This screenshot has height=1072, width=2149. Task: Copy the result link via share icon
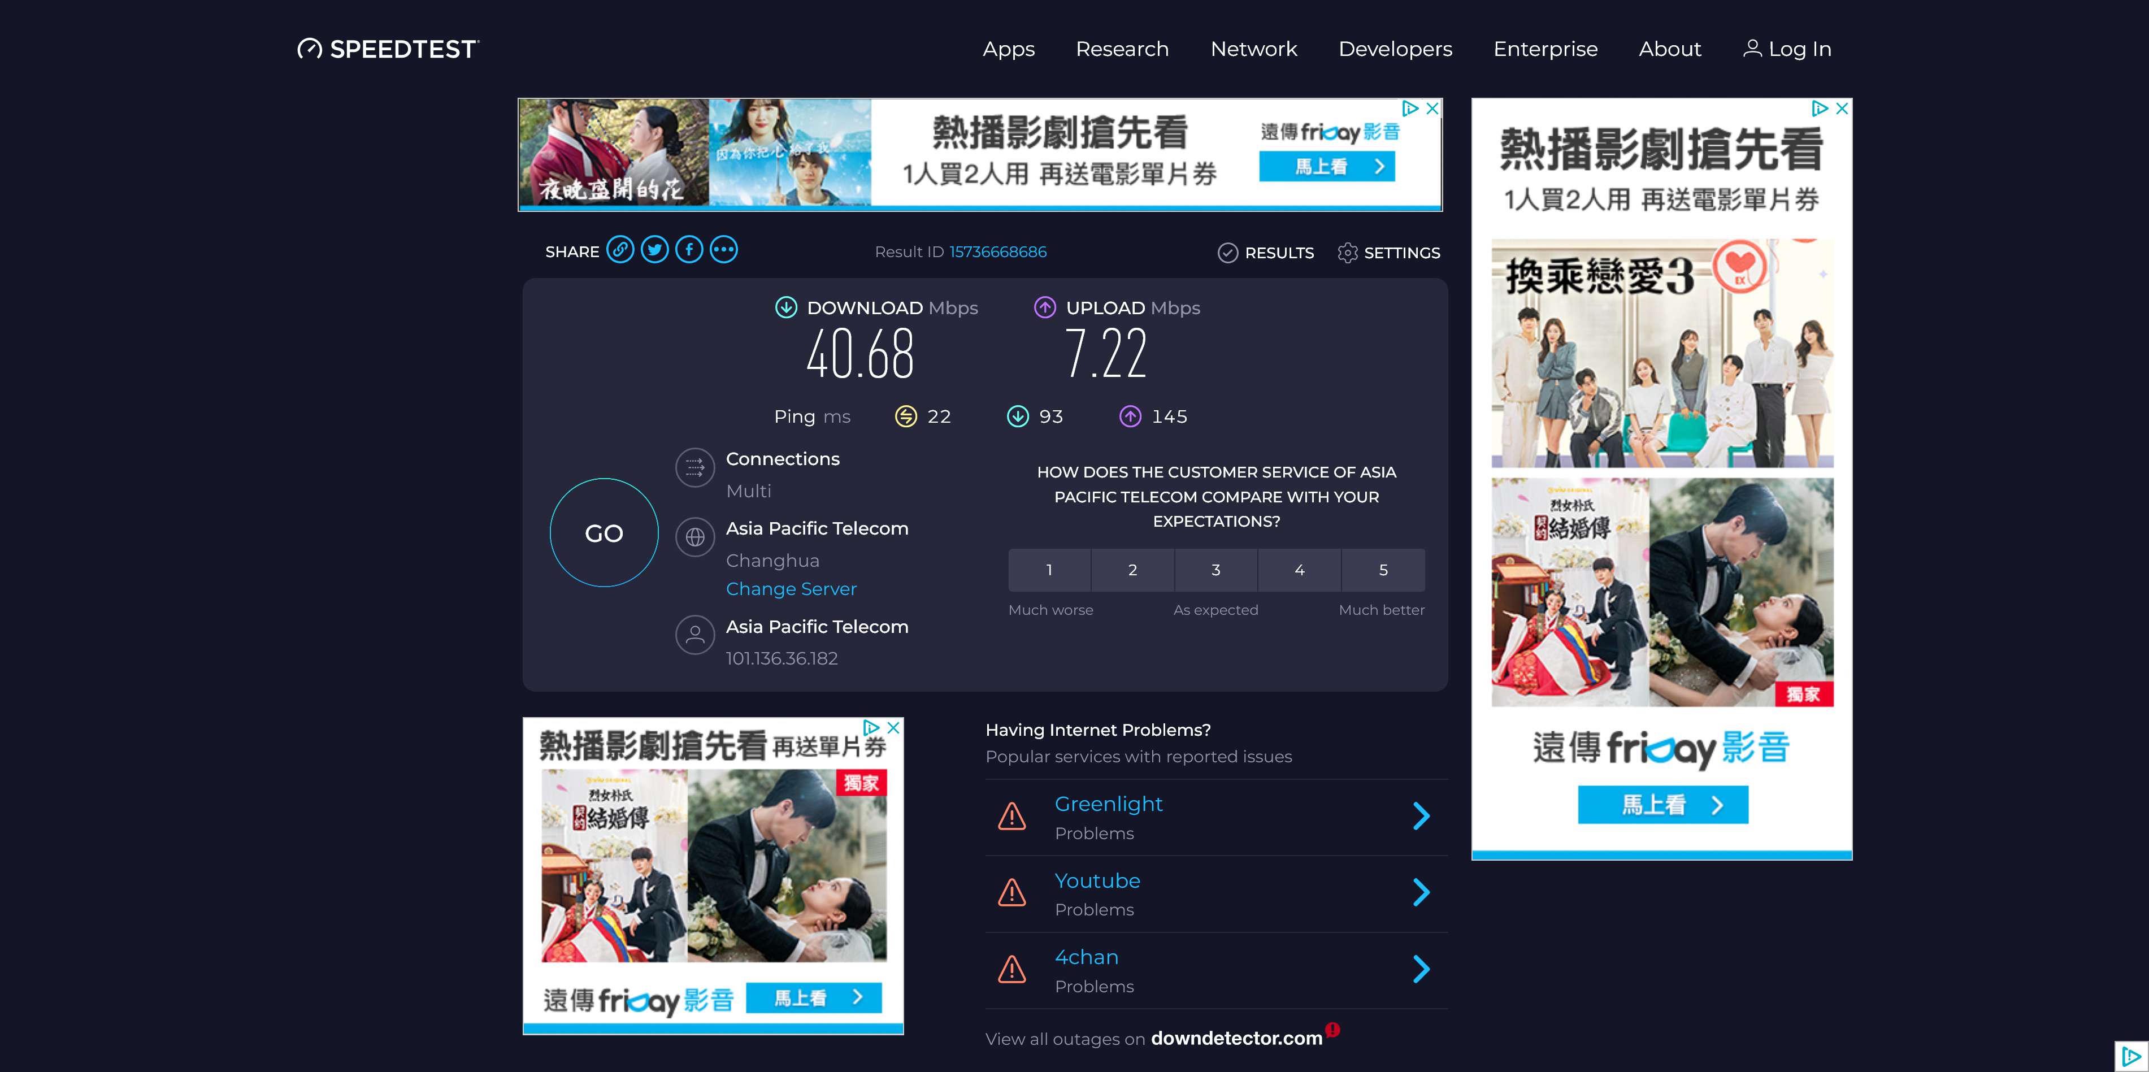tap(620, 249)
